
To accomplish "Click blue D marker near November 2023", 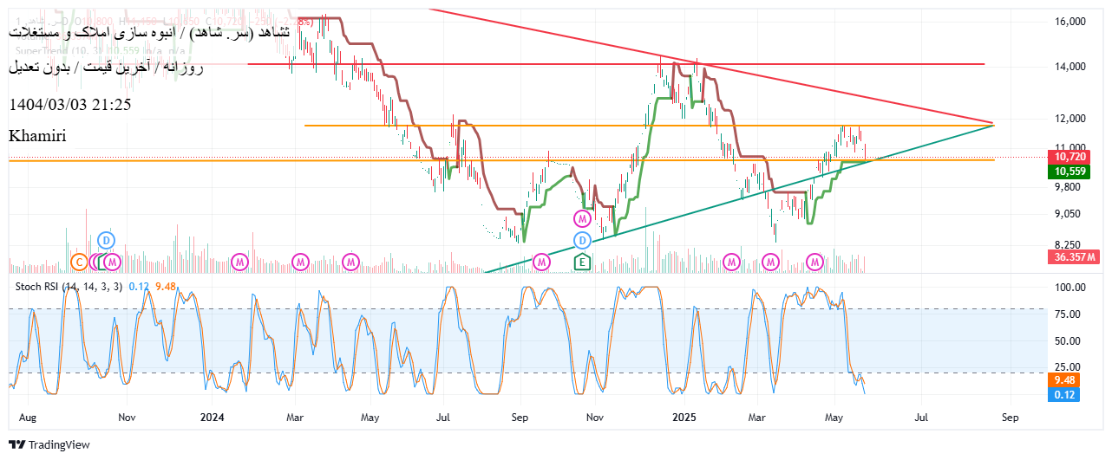I will 105,239.
